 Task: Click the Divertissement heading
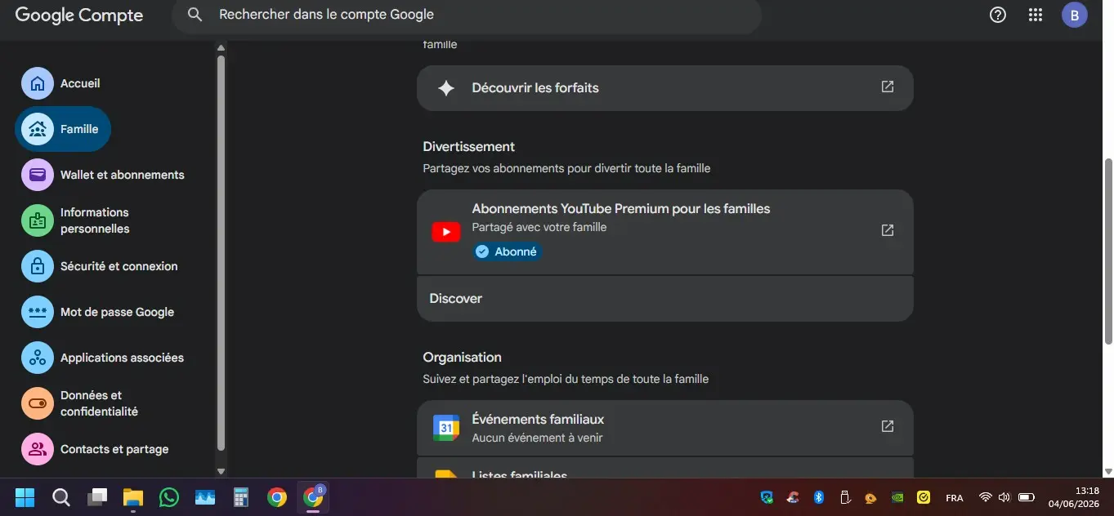(x=468, y=147)
